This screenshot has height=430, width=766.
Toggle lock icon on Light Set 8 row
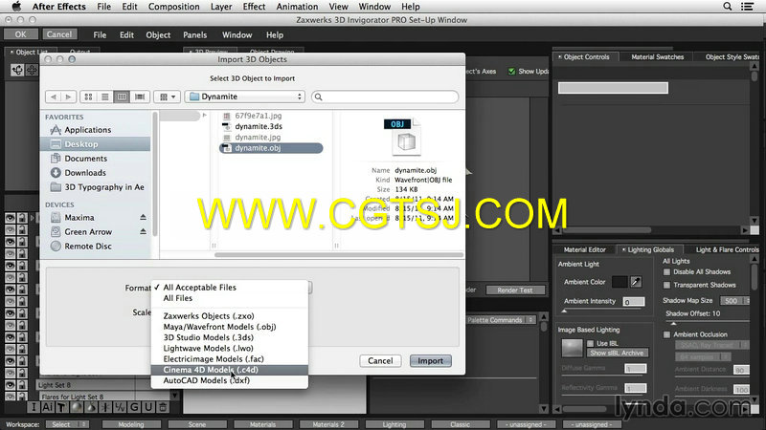[x=22, y=384]
